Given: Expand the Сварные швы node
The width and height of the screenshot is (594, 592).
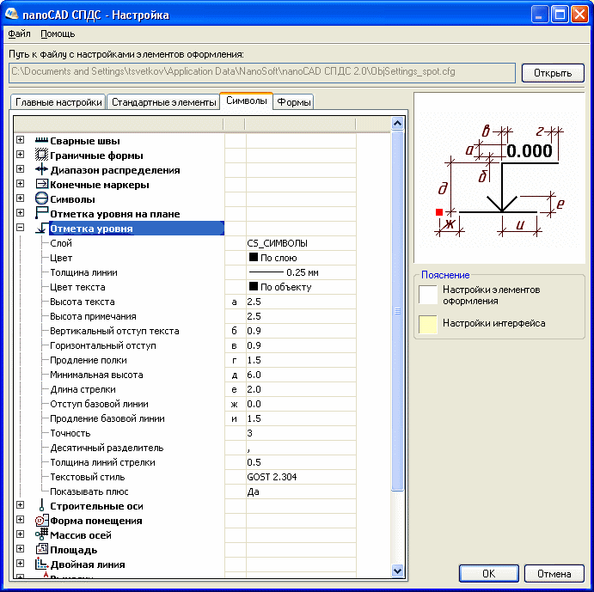Looking at the screenshot, I should click(x=20, y=140).
